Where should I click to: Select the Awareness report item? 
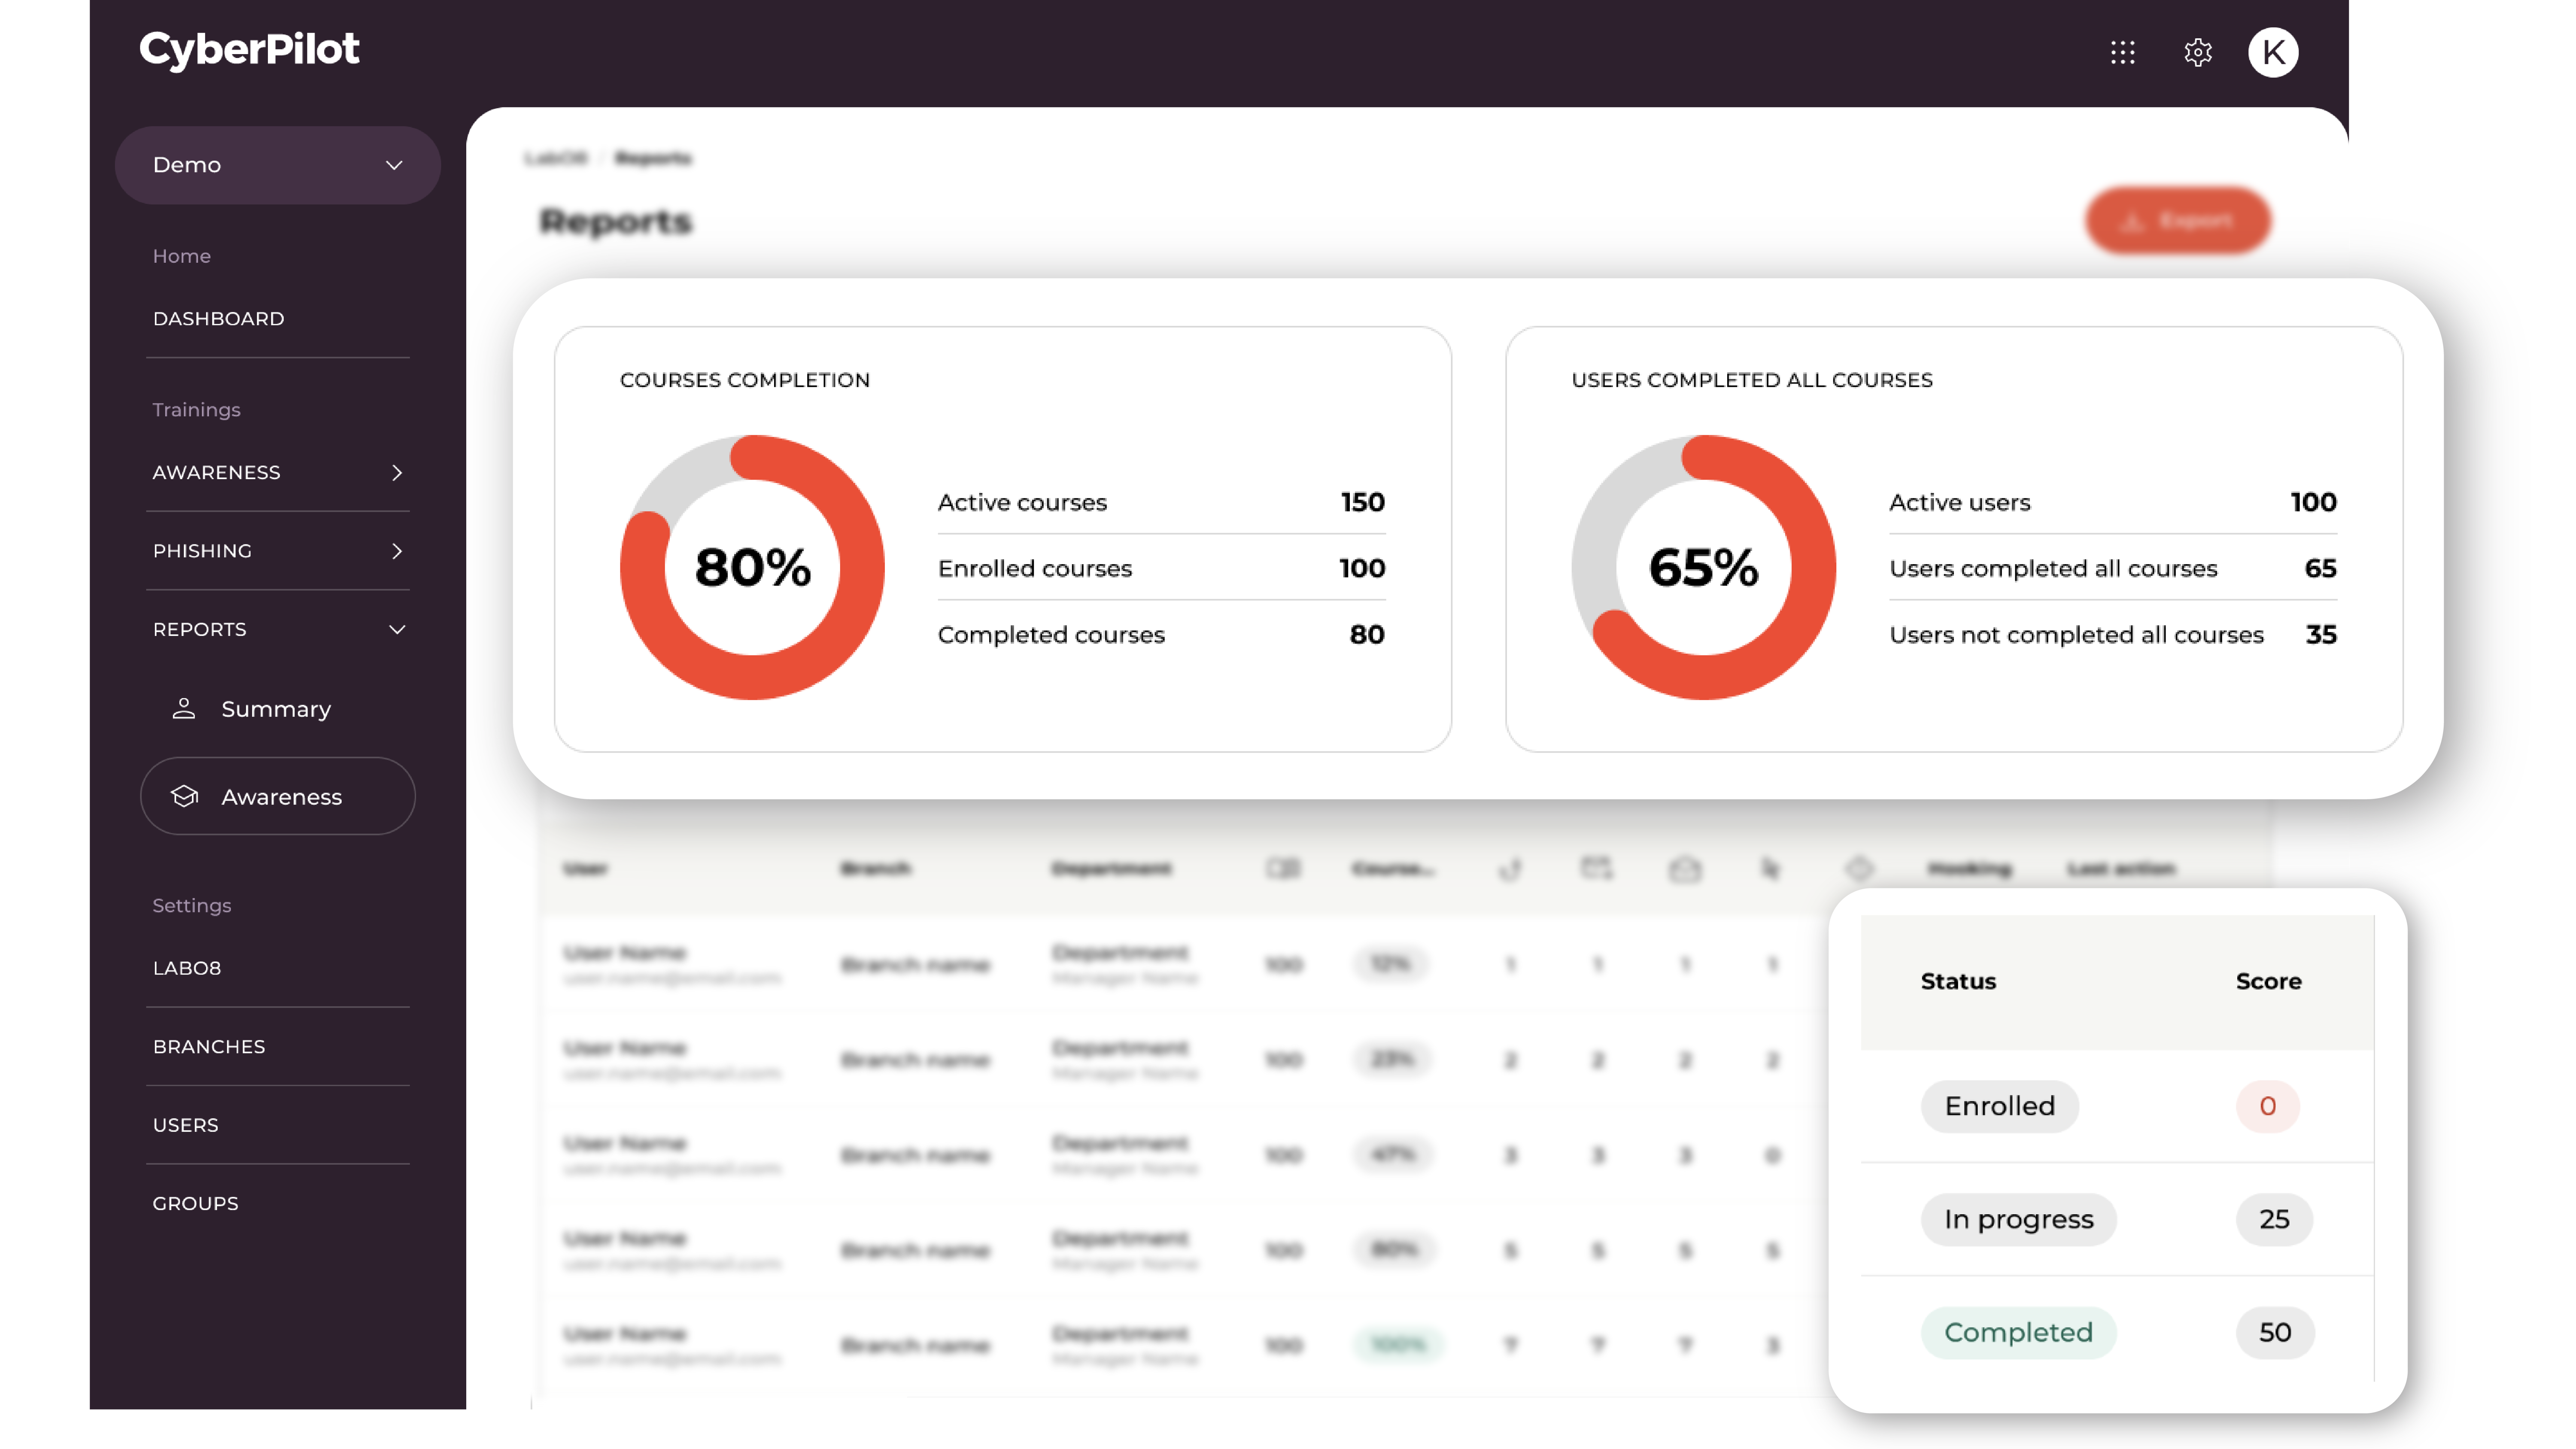pos(278,796)
